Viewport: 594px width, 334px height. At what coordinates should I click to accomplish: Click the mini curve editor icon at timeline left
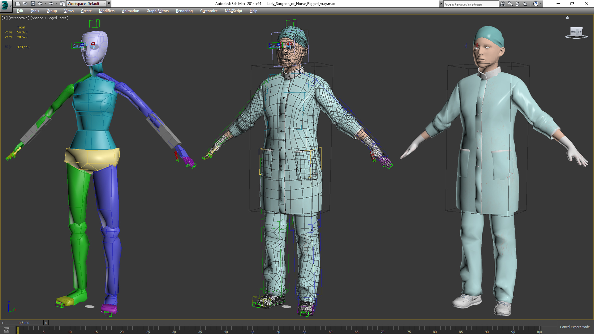[x=6, y=330]
